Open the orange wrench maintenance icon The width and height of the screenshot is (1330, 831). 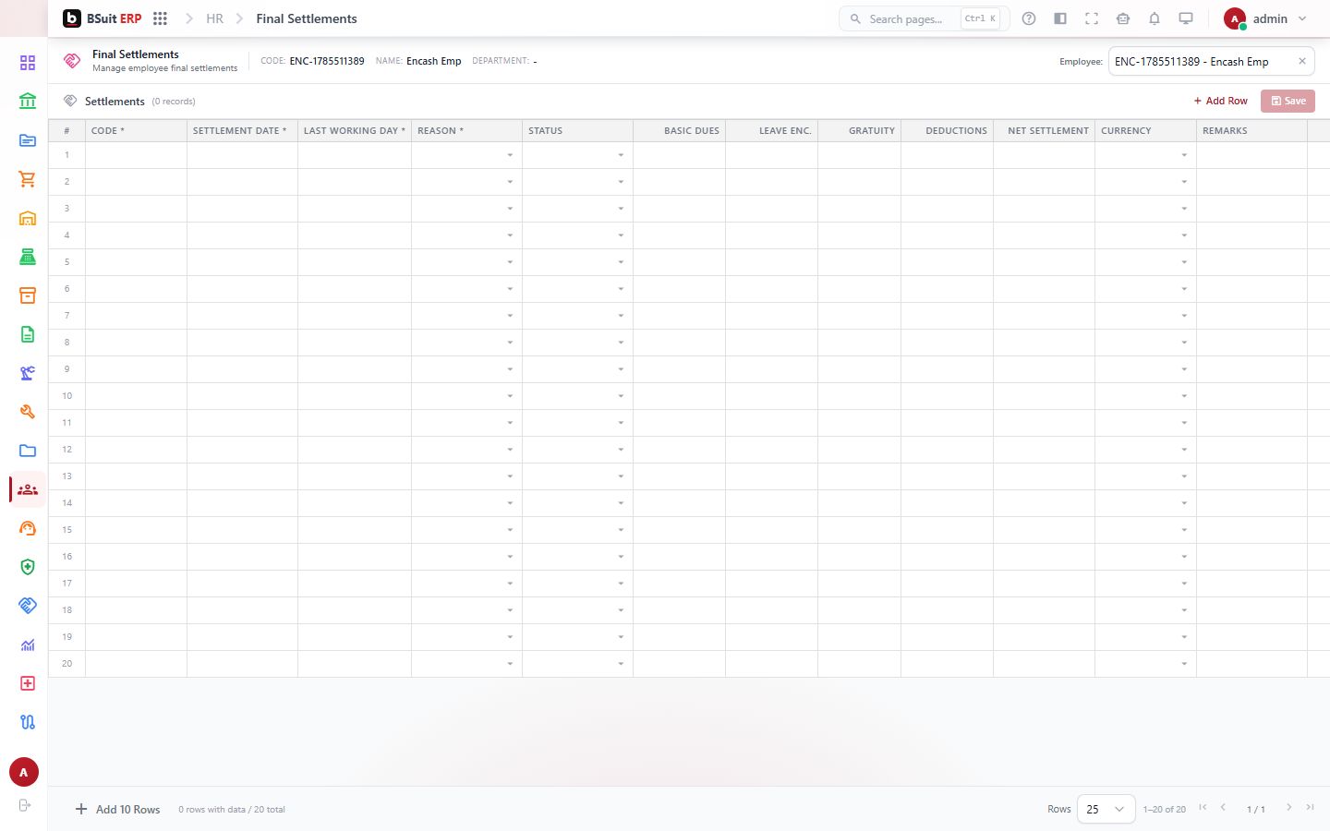28,412
